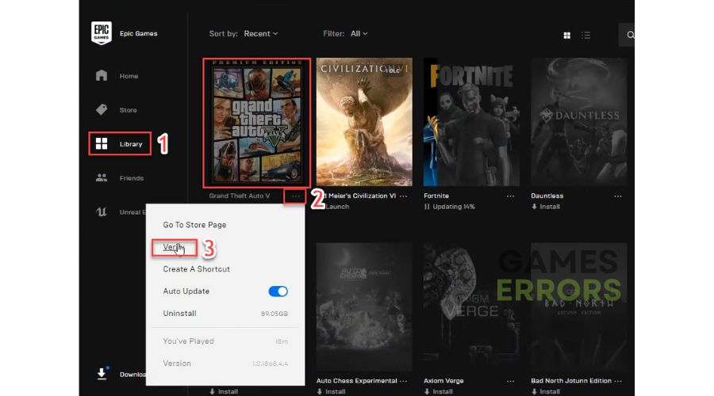Screen dimensions: 714x396
Task: Open the Fortnite cover art
Action: 472,122
